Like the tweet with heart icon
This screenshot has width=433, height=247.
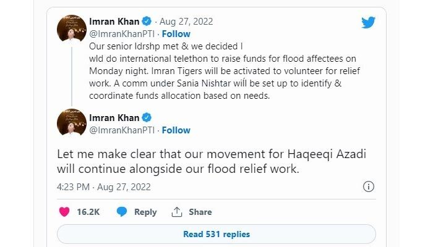tap(64, 212)
